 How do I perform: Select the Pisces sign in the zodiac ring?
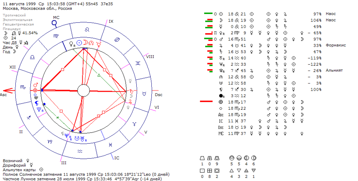point(111,145)
